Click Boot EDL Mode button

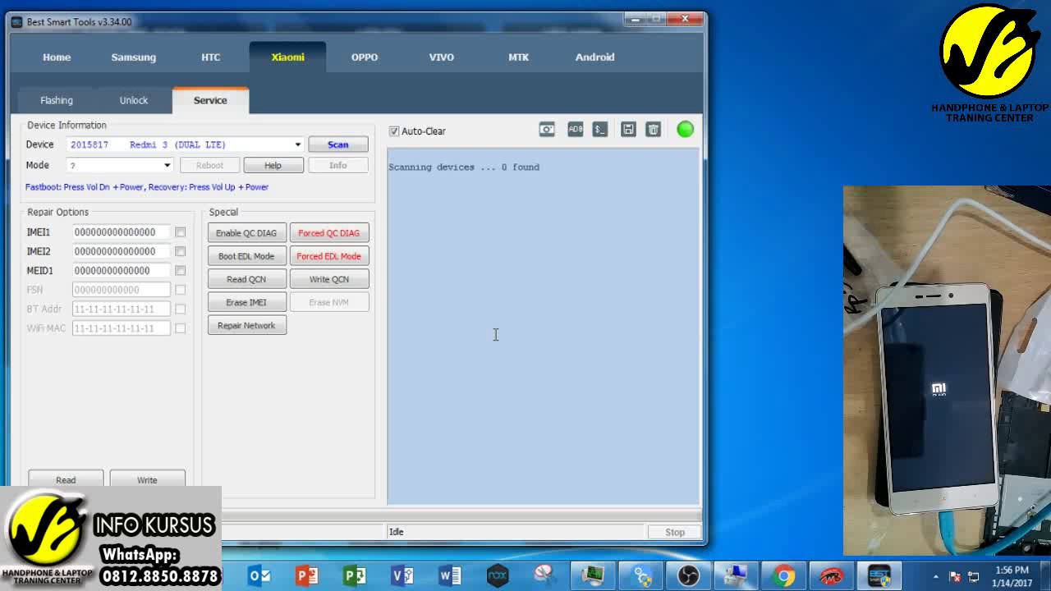[246, 256]
